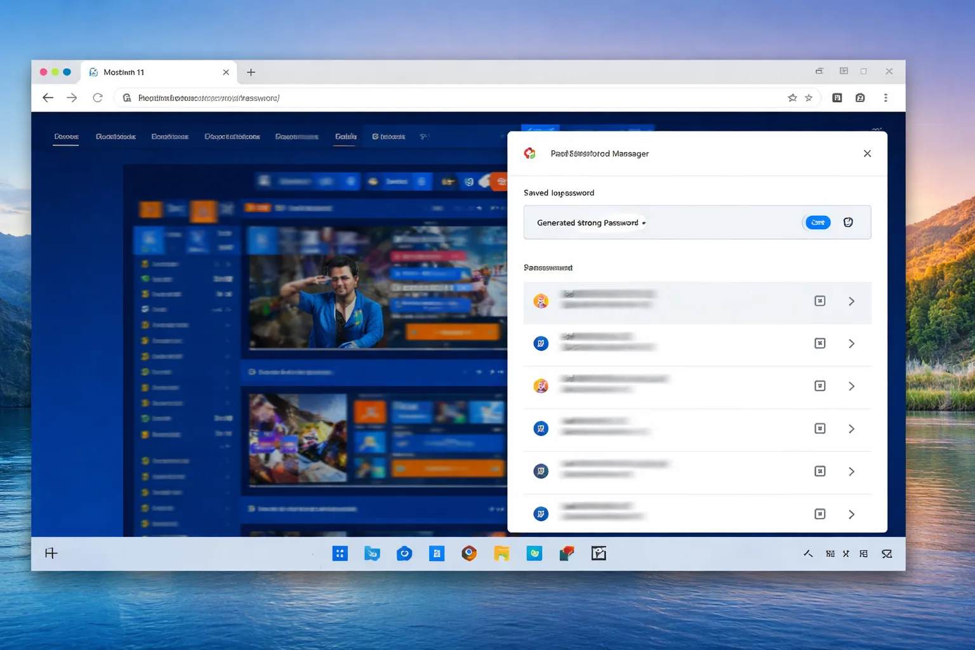Click the orange avatar of the first password entry

tap(541, 301)
